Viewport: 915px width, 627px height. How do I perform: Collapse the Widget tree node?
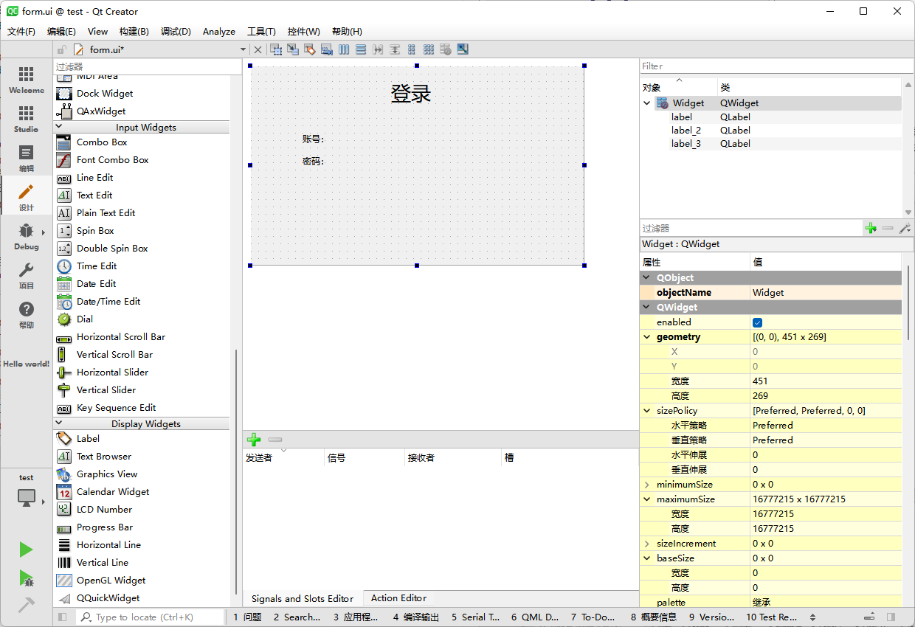(647, 103)
